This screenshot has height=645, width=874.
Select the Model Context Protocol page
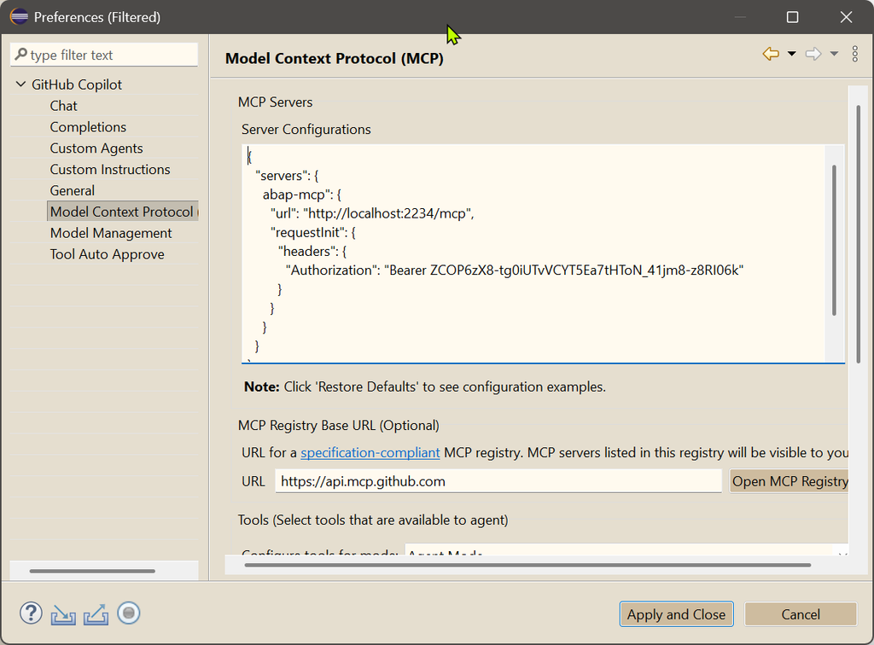tap(123, 212)
